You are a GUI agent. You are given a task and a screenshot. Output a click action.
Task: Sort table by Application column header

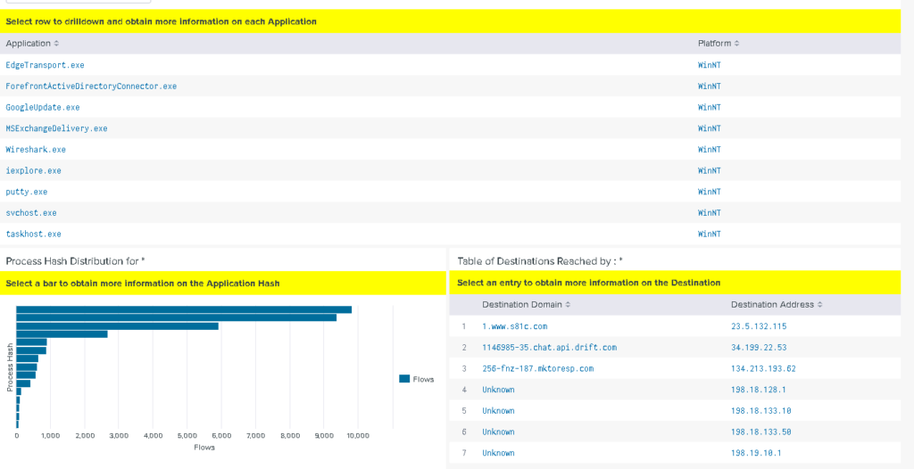(x=32, y=44)
